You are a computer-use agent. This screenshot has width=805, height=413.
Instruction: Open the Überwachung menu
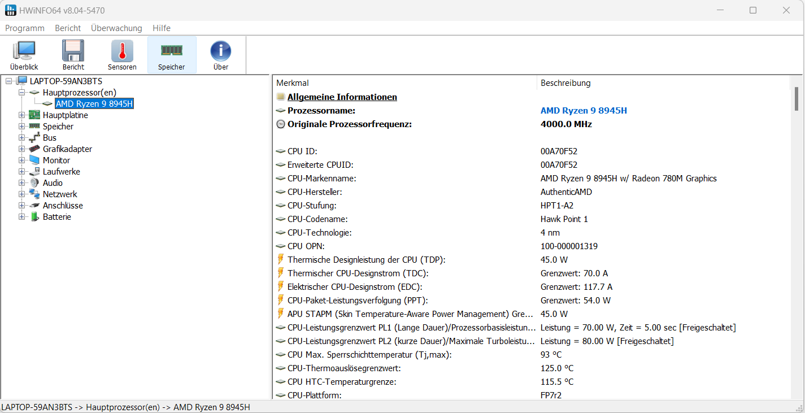116,28
